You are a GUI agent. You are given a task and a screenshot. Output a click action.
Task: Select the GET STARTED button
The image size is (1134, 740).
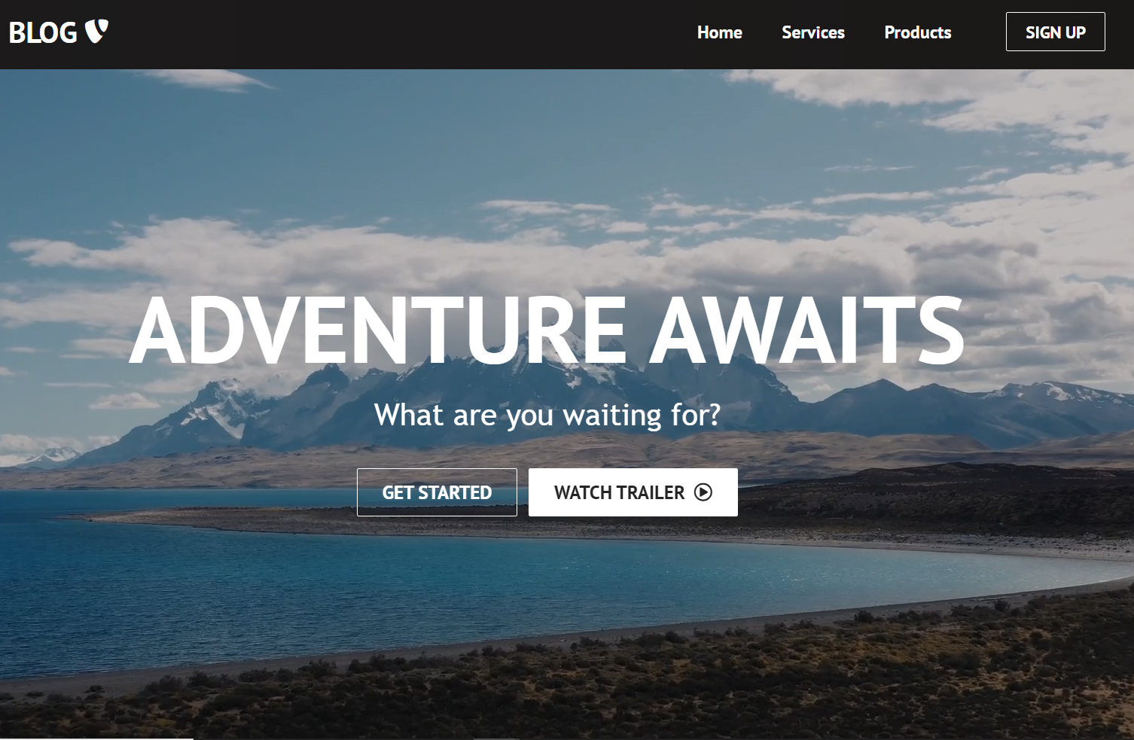[437, 492]
